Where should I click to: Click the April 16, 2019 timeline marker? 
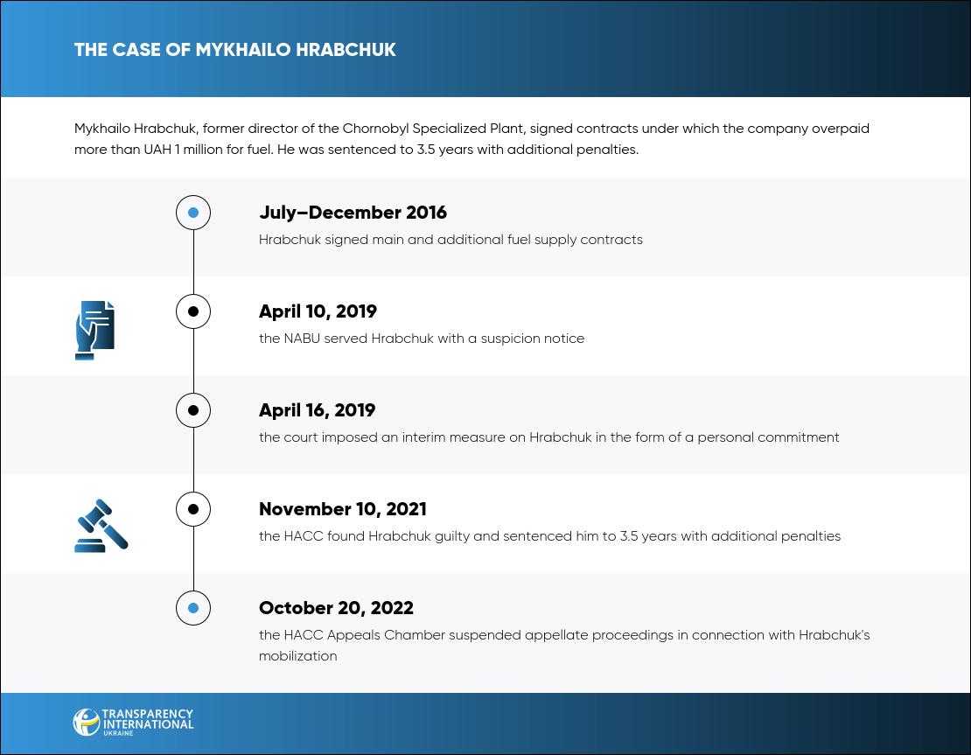[x=193, y=410]
